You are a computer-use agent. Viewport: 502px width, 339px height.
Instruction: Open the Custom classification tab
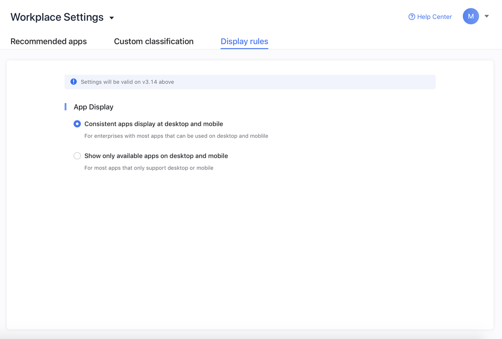point(154,41)
